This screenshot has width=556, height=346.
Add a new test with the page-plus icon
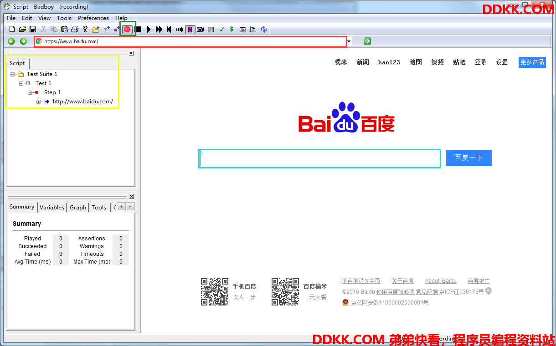[x=107, y=30]
